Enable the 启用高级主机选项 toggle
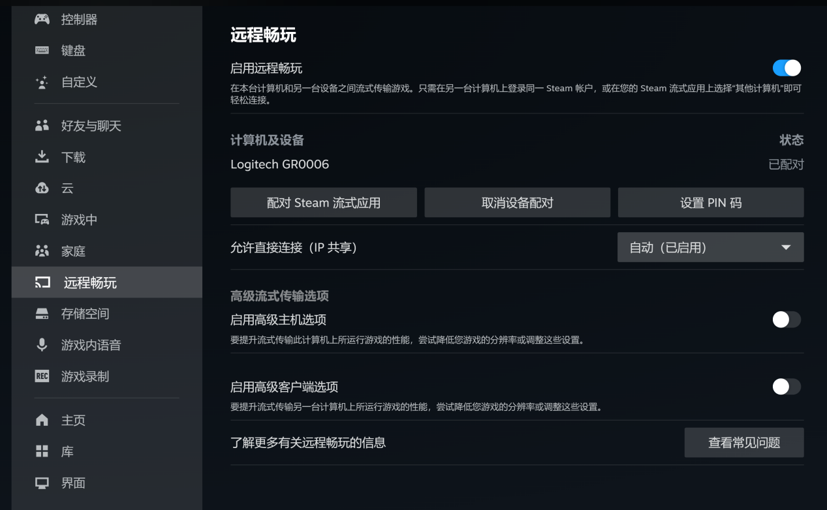The height and width of the screenshot is (510, 827). coord(787,320)
